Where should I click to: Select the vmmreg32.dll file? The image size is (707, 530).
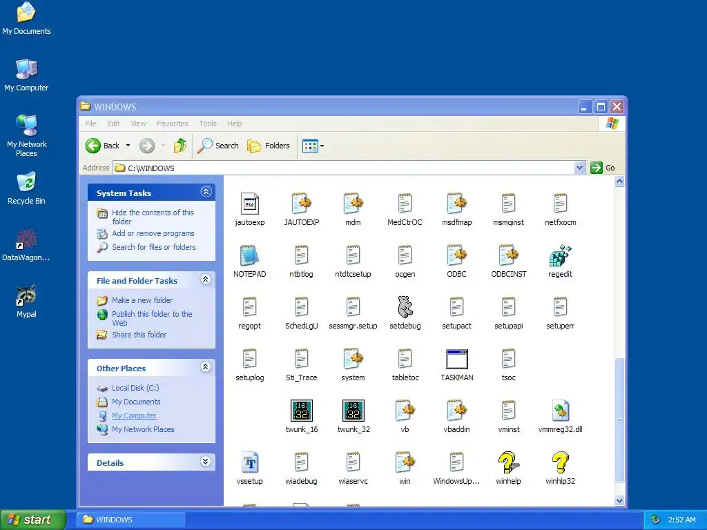[x=560, y=411]
